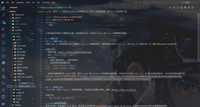The width and height of the screenshot is (200, 107).
Task: Click the 'scoop install nodejs' code line
Action: coord(64,68)
